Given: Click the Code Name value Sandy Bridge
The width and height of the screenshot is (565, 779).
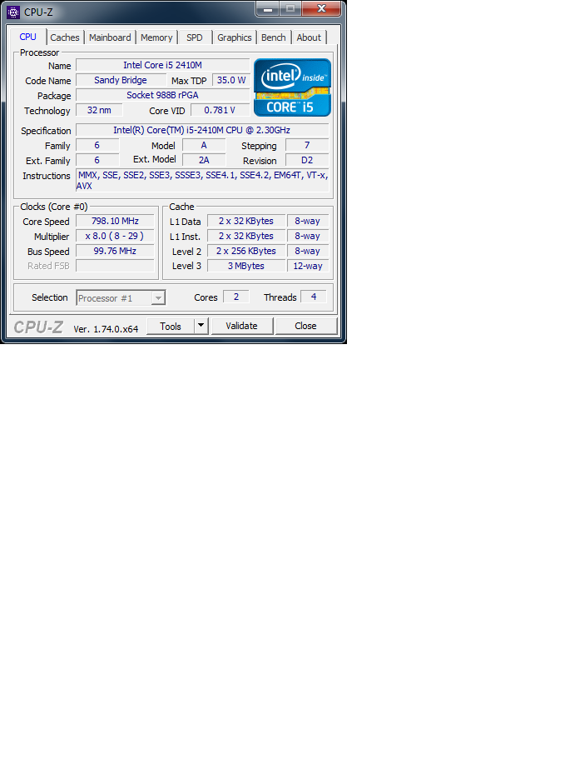Looking at the screenshot, I should coord(121,80).
